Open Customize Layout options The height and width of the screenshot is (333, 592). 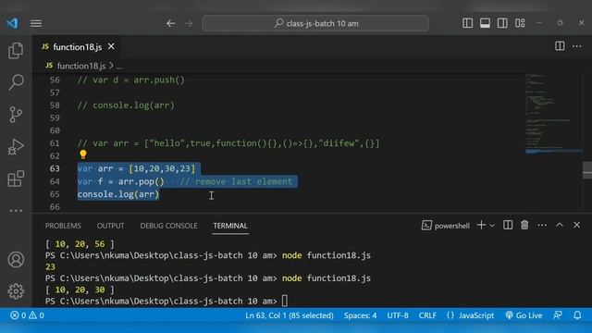click(x=520, y=23)
